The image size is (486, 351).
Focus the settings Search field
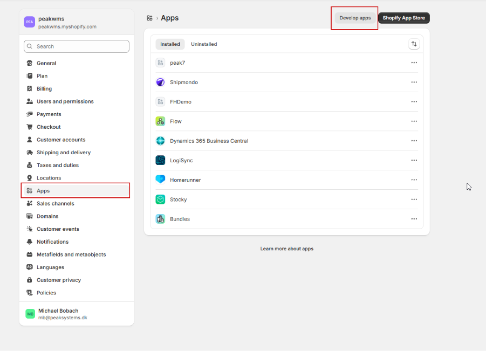pyautogui.click(x=77, y=46)
